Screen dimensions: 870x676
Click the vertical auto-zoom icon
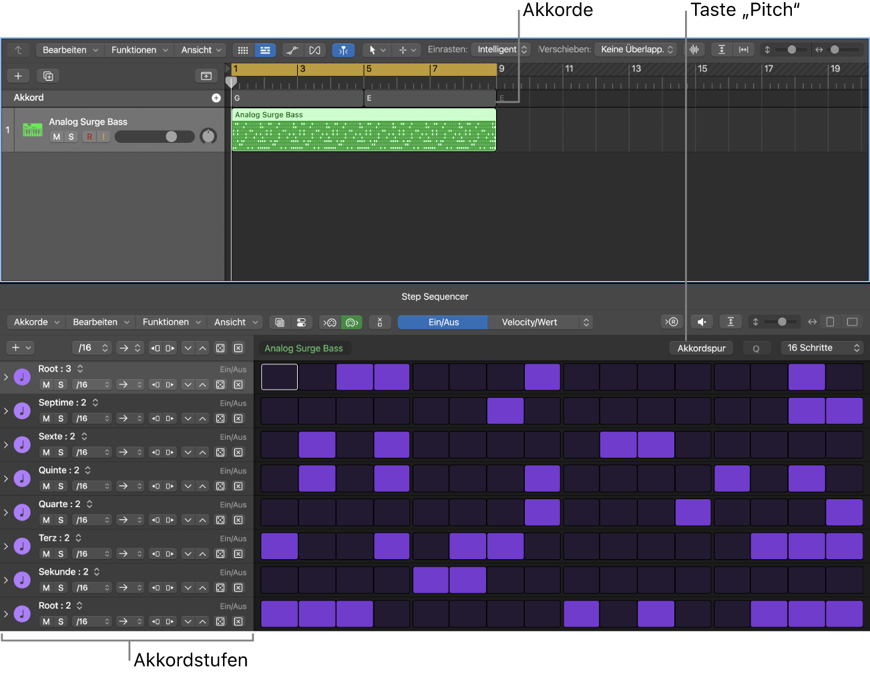pos(721,49)
